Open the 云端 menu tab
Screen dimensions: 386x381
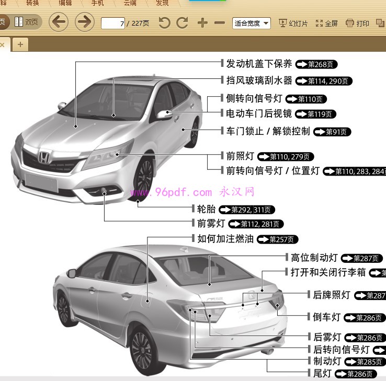click(x=130, y=3)
